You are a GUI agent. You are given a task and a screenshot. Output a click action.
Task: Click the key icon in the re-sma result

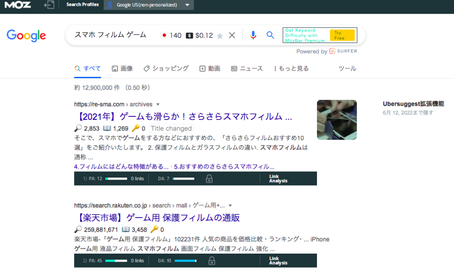[x=136, y=128]
